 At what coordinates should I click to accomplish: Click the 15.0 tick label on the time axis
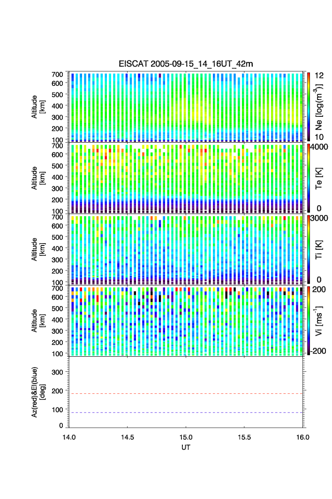[186, 437]
